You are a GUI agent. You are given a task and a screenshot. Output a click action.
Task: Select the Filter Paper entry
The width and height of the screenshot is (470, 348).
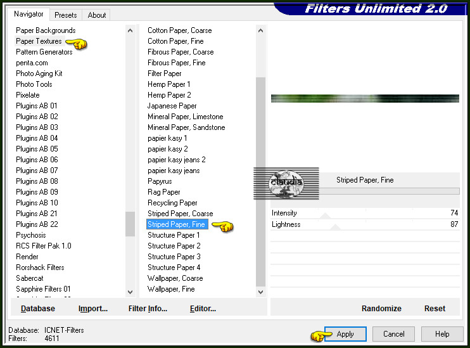[164, 74]
